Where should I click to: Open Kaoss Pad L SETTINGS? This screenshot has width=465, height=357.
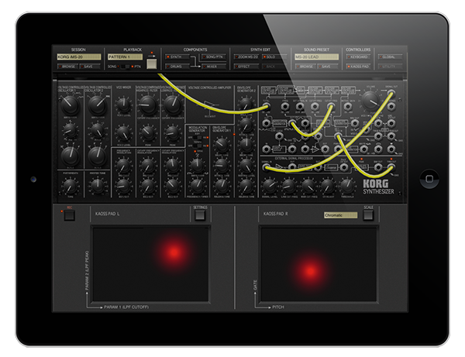pyautogui.click(x=200, y=215)
